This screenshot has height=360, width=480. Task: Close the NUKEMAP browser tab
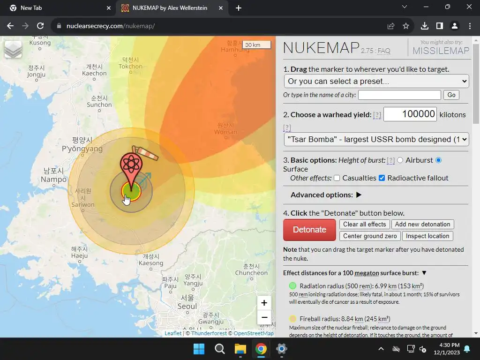pos(221,8)
